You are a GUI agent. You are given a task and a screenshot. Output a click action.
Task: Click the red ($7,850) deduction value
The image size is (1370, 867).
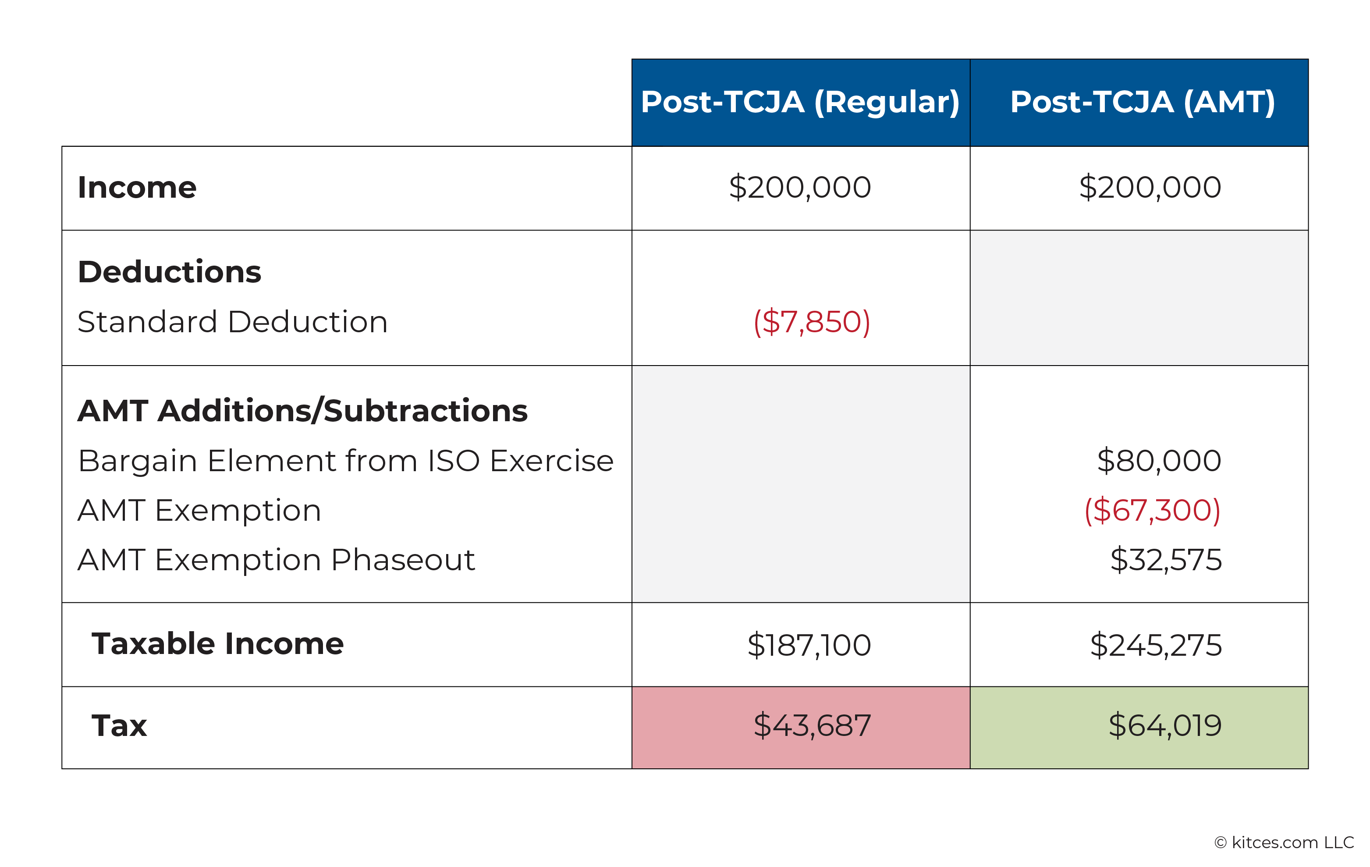[x=812, y=321]
